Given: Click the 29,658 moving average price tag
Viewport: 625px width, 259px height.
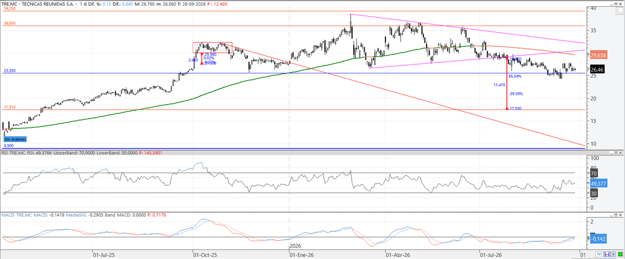Looking at the screenshot, I should click(x=598, y=54).
